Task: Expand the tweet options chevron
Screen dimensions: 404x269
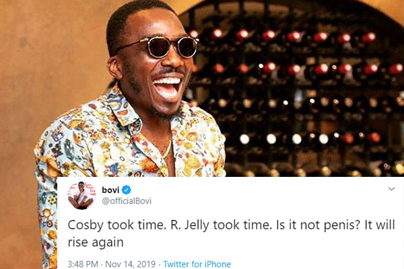Action: [x=391, y=189]
